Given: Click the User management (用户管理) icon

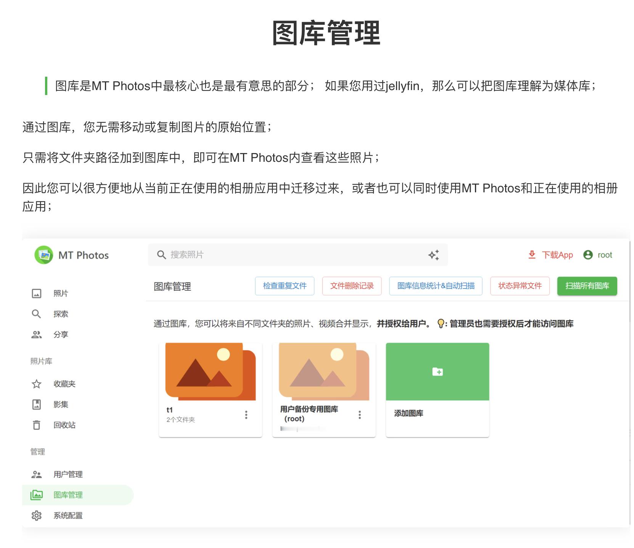Looking at the screenshot, I should pyautogui.click(x=37, y=474).
